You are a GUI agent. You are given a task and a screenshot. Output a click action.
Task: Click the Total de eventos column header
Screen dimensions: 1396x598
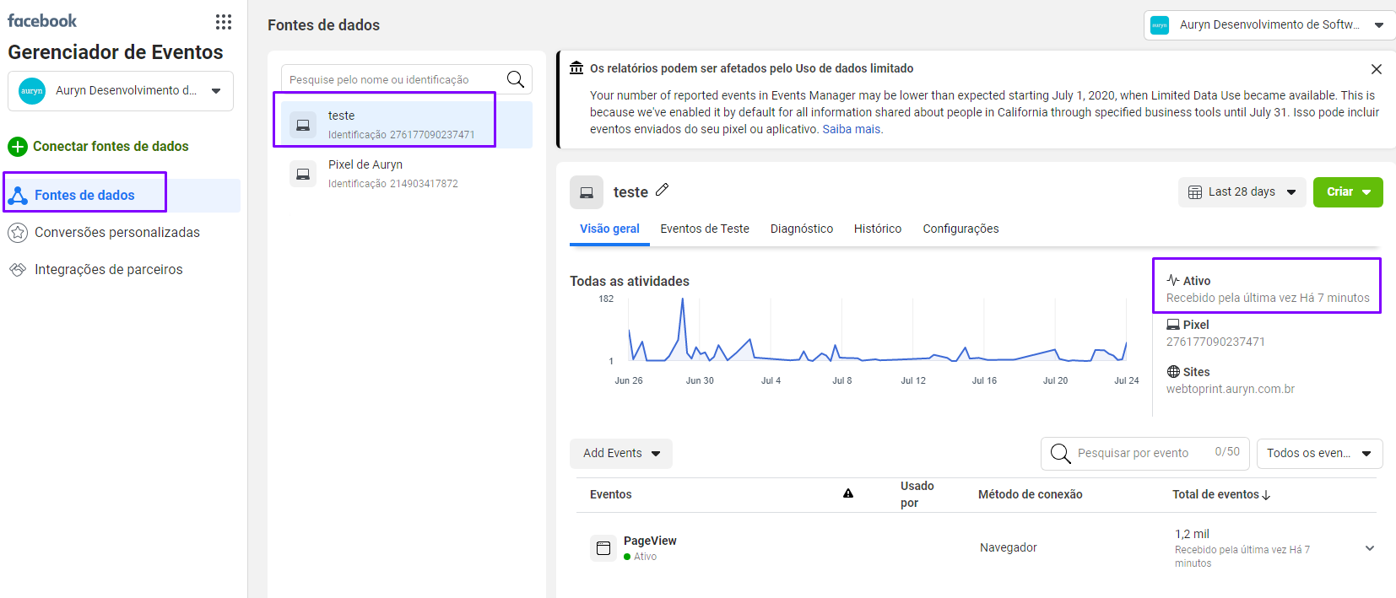1215,495
